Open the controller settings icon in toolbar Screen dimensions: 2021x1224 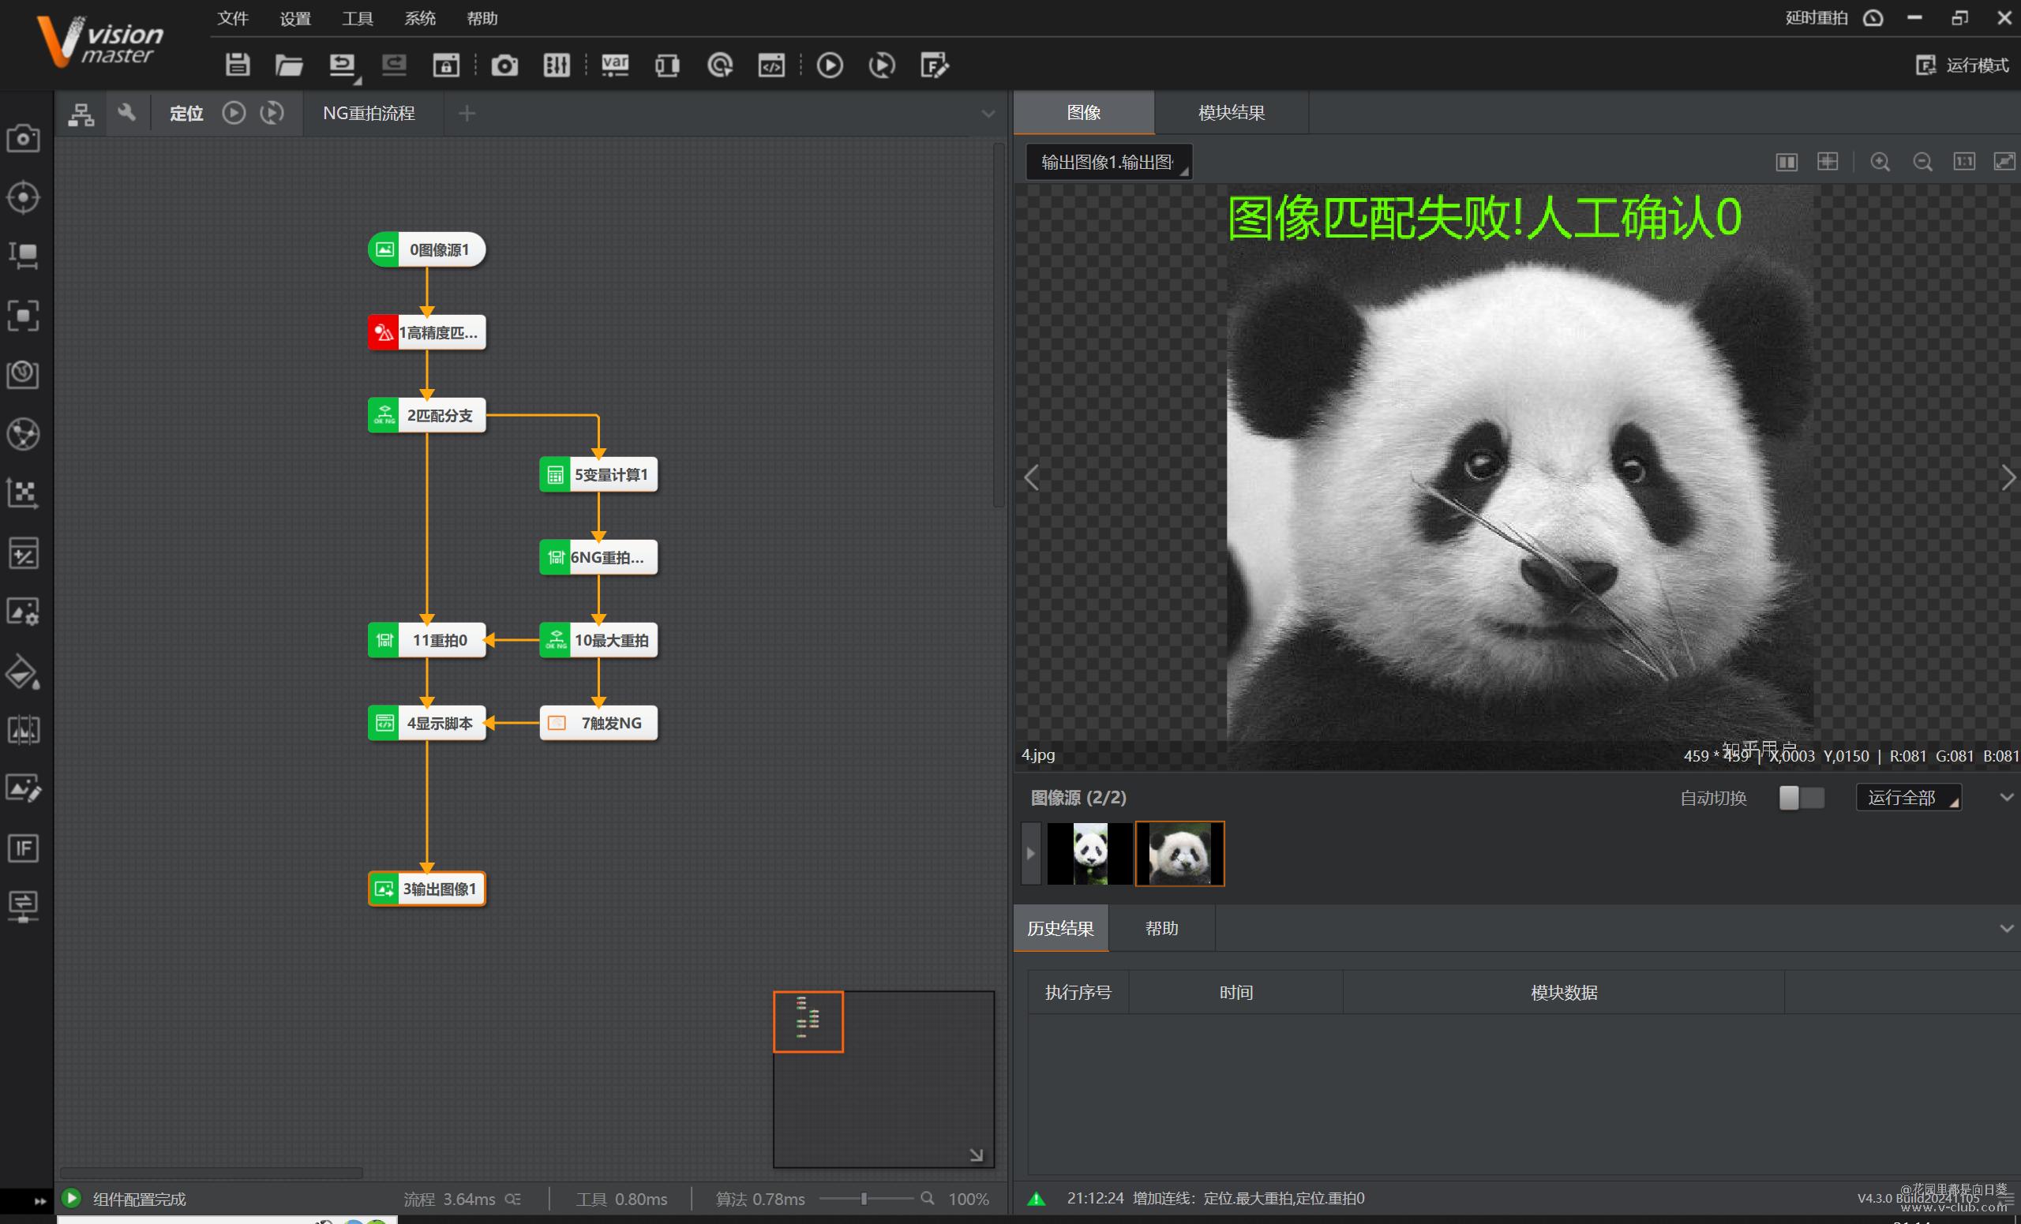point(557,65)
